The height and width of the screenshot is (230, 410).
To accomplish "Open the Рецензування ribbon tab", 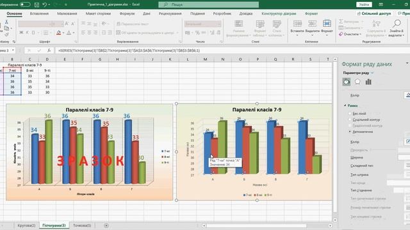I will coord(170,13).
